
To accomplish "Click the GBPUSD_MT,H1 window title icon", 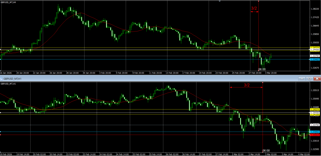I will tap(2, 79).
